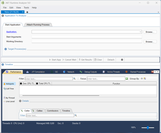This screenshot has width=161, height=133.
Task: Select the Contributors details tab
Action: point(52,111)
